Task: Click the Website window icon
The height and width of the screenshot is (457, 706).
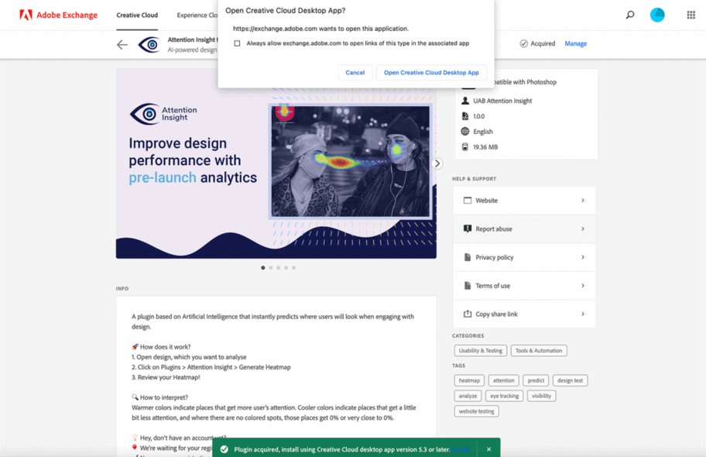Action: (468, 200)
